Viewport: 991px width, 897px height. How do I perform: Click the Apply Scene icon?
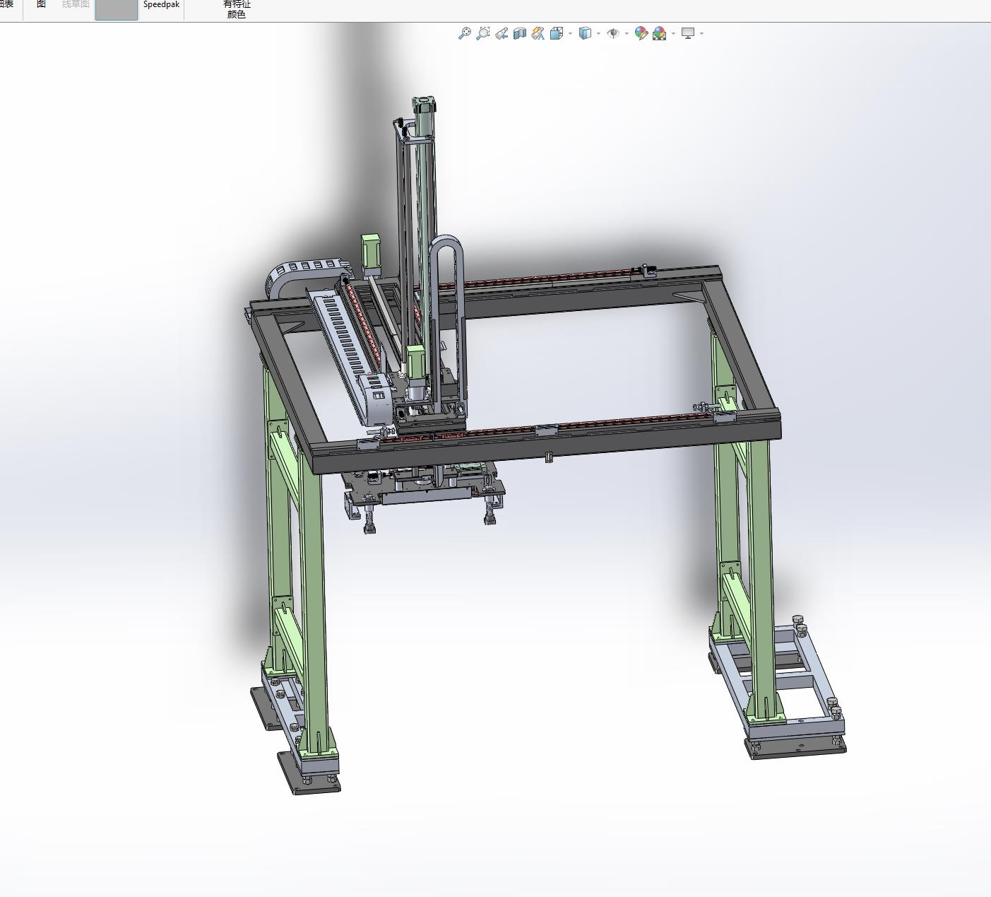coord(660,33)
